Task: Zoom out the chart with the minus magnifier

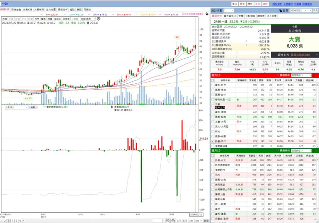Action: pos(168,220)
